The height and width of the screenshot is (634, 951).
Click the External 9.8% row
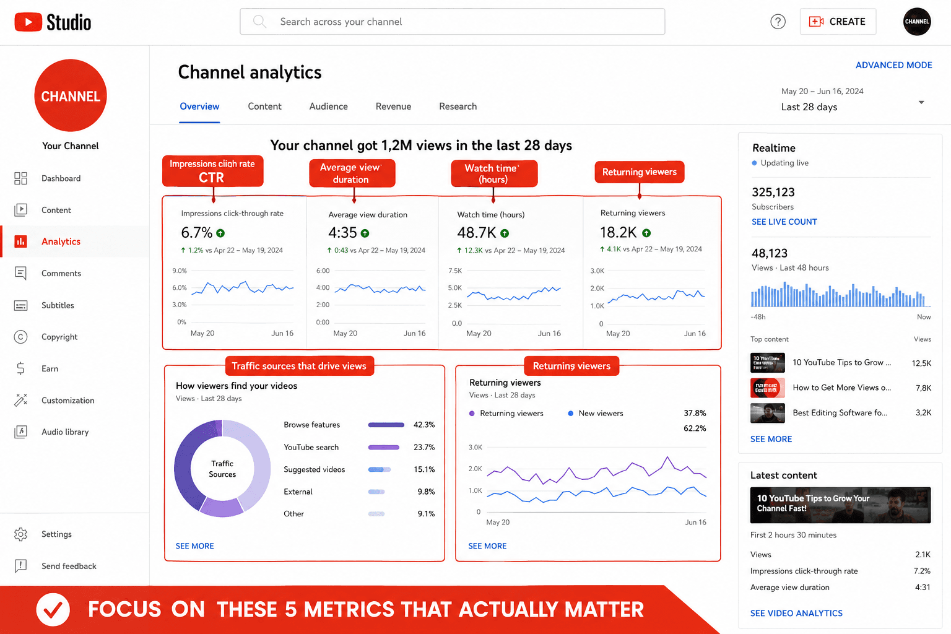click(359, 492)
